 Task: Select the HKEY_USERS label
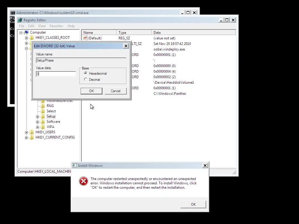pos(45,132)
